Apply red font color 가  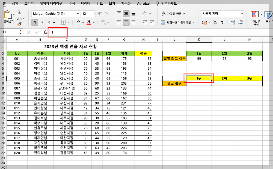89,22
